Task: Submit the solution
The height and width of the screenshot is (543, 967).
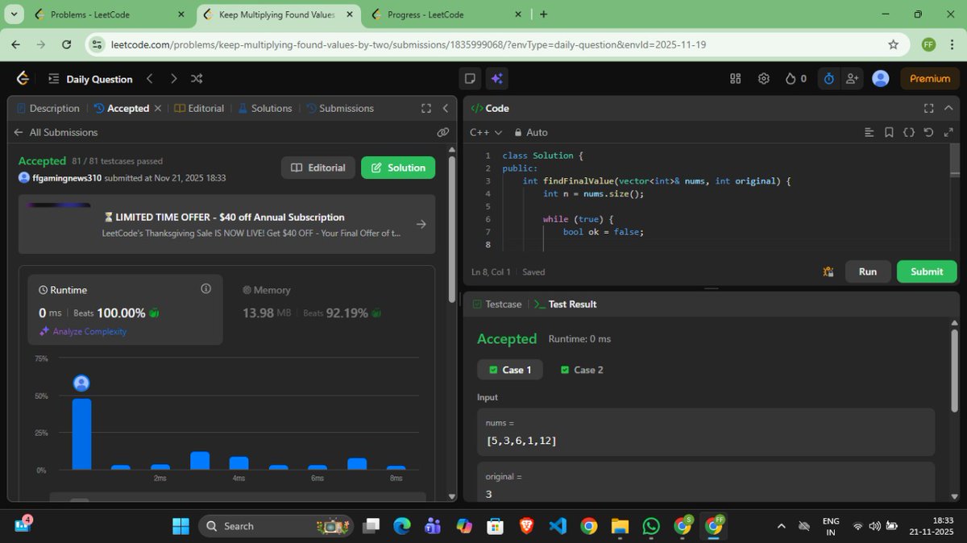Action: point(926,271)
